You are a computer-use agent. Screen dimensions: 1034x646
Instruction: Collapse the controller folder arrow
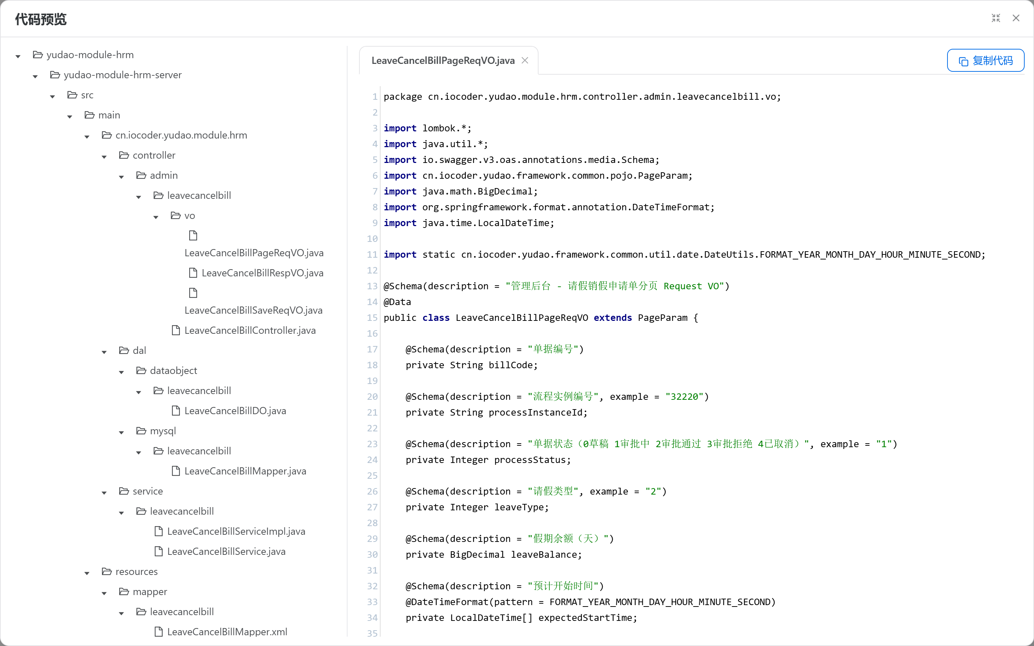[x=104, y=157]
